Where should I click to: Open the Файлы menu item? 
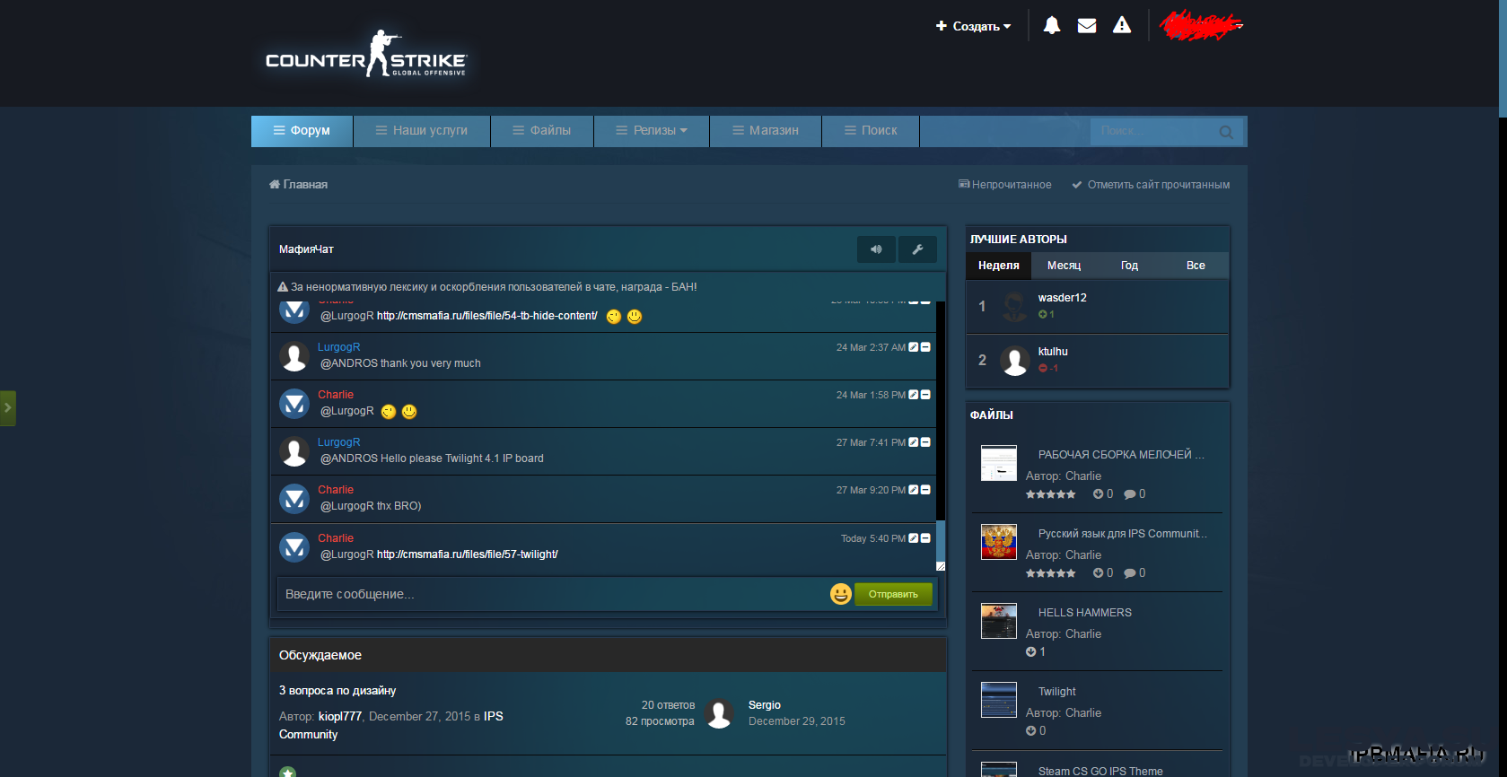pos(542,131)
